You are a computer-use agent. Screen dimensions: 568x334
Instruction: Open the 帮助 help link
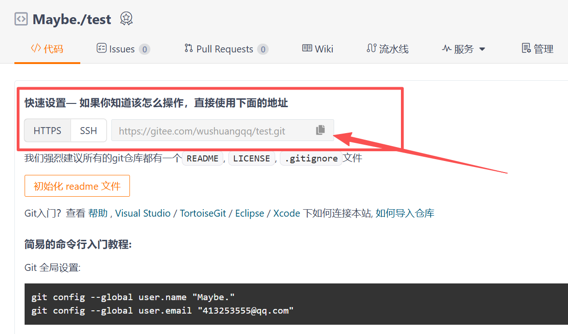(x=97, y=213)
